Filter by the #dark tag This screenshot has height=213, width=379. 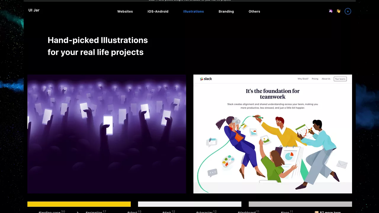click(x=168, y=212)
